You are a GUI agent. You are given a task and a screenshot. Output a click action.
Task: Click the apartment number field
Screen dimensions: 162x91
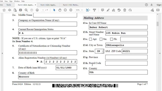[134, 39]
